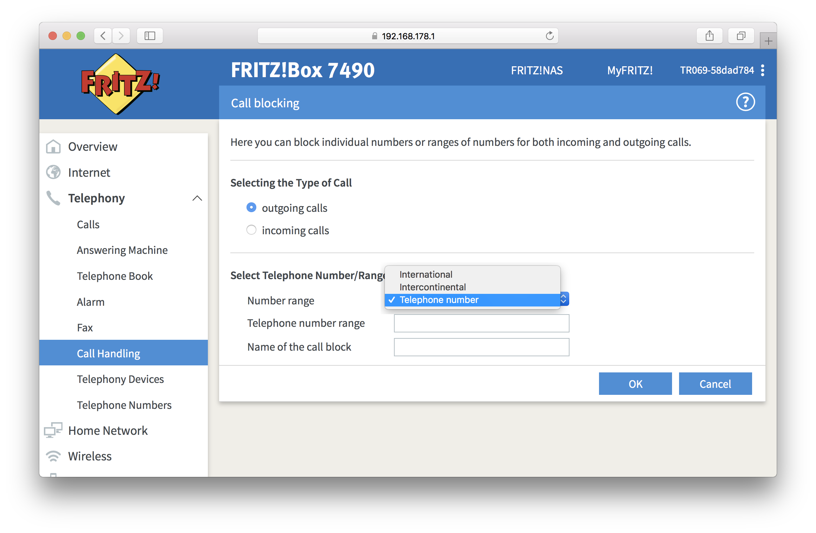This screenshot has width=816, height=533.
Task: Click the Telephony menu label
Action: point(97,198)
